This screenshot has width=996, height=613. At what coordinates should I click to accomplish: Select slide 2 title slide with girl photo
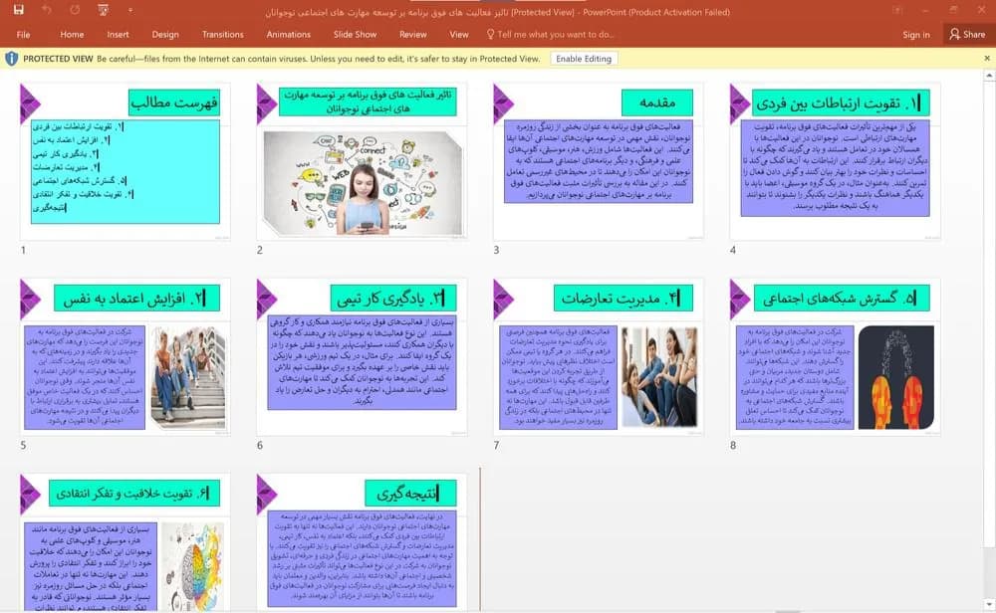(x=363, y=161)
